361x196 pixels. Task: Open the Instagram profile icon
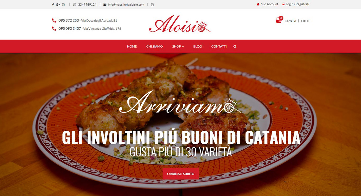[63, 5]
